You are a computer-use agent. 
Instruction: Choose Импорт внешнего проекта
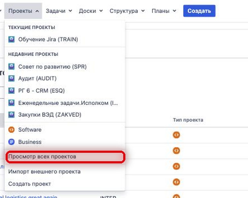coord(65,172)
